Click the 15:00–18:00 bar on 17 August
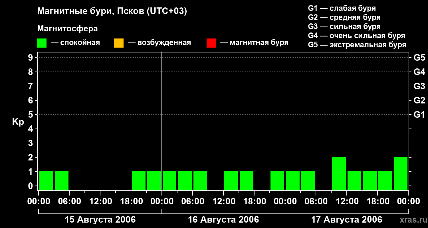The height and width of the screenshot is (228, 428). pyautogui.click(x=370, y=181)
